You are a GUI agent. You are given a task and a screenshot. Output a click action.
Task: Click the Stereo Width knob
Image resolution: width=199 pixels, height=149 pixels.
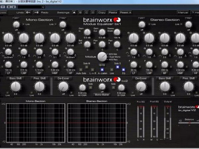pos(117,32)
